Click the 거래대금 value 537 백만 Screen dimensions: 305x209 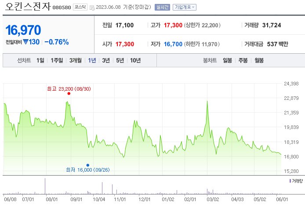tap(277, 44)
